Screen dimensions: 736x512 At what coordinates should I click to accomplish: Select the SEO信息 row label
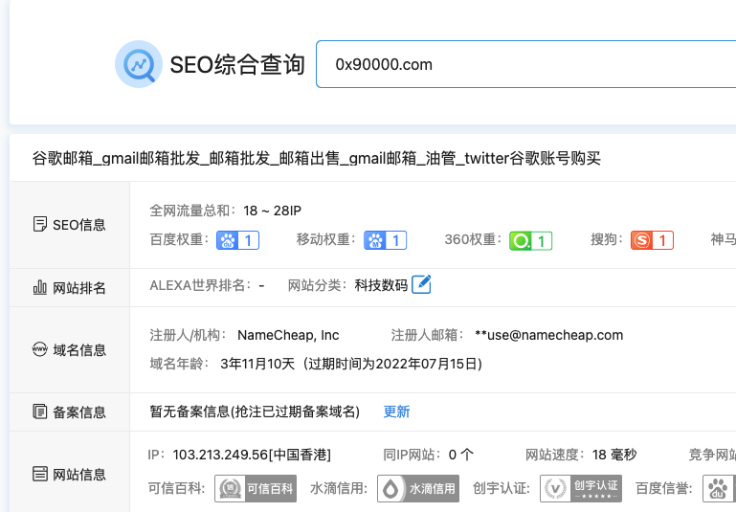pos(78,225)
